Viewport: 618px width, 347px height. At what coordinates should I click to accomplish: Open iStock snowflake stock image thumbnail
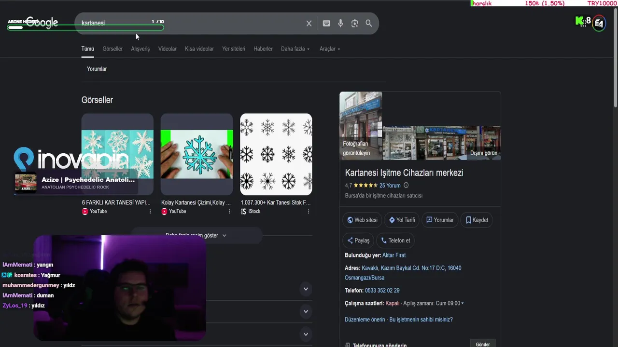[276, 154]
